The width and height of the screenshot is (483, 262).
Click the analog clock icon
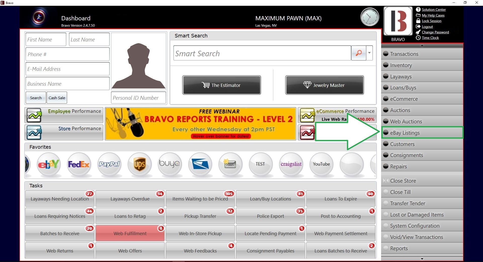[x=370, y=17]
